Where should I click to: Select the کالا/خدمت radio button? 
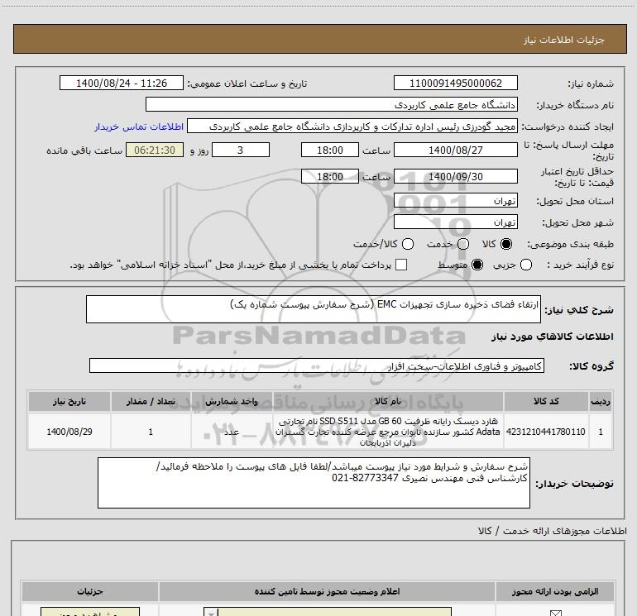(x=408, y=244)
